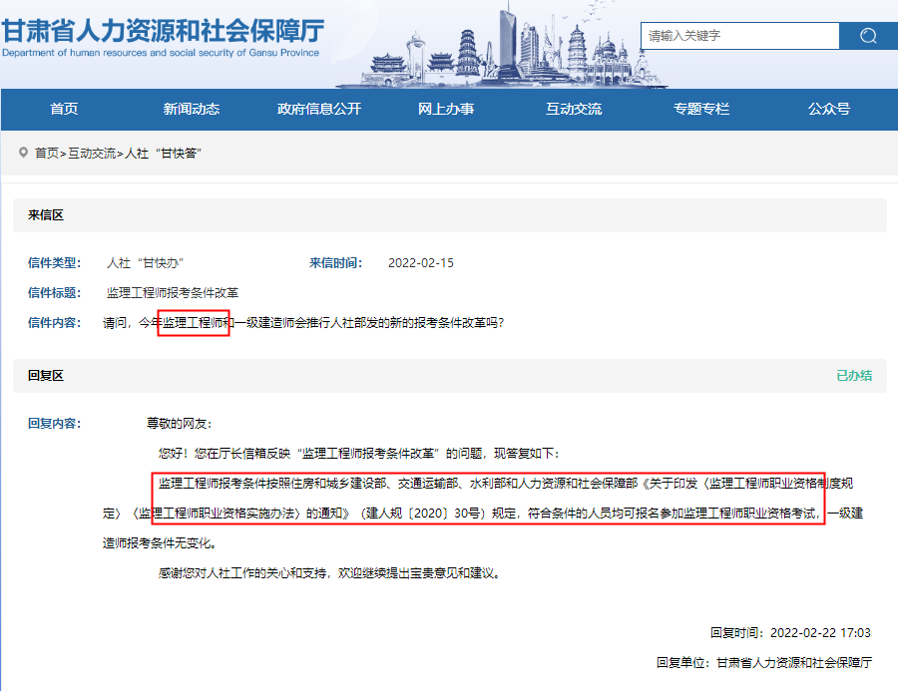
Task: Select 网上办事 from the navigation bar
Action: [x=446, y=110]
